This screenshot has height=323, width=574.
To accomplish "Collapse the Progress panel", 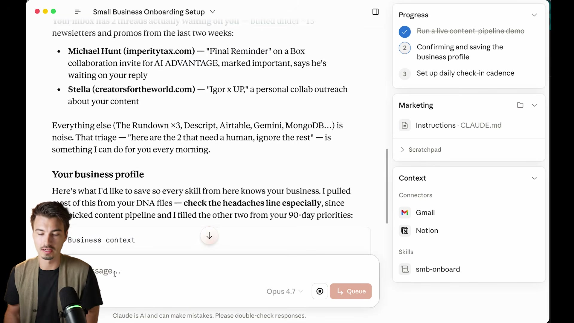I will (x=534, y=15).
